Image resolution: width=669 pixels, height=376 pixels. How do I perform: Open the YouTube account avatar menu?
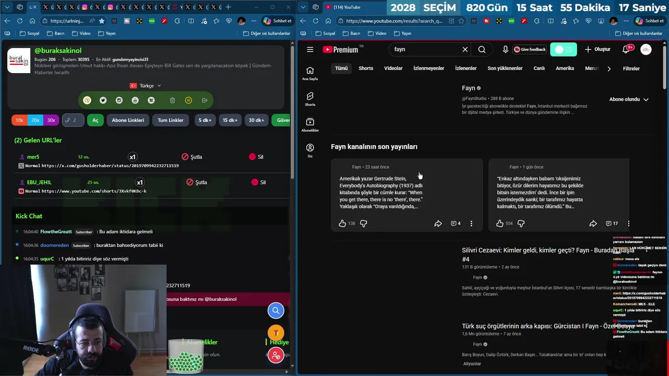point(646,50)
